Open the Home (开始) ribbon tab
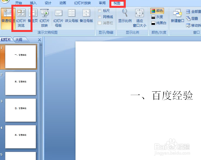201x160 pixels. pos(19,3)
